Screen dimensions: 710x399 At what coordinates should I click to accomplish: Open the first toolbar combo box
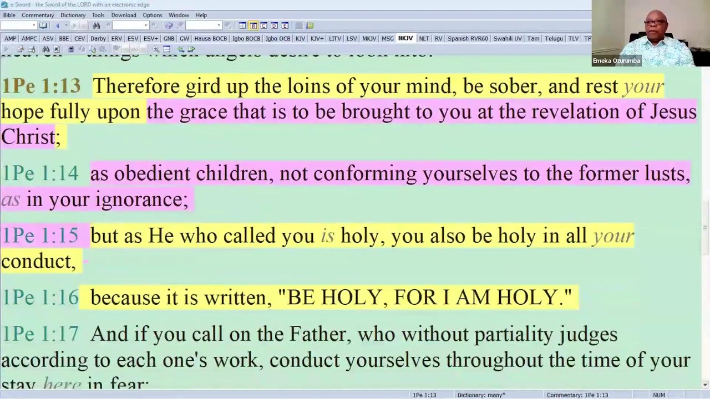18,25
